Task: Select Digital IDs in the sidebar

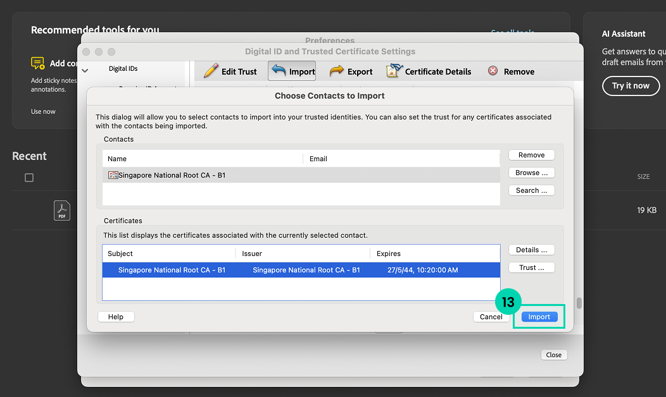Action: pyautogui.click(x=123, y=68)
